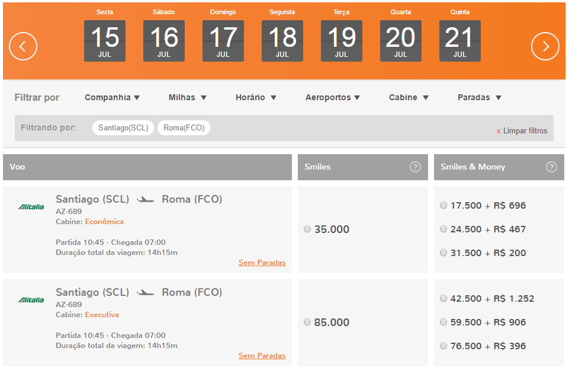Viewport: 569px width, 367px height.
Task: Click the airplane icon in the Econômica flight row
Action: (145, 199)
